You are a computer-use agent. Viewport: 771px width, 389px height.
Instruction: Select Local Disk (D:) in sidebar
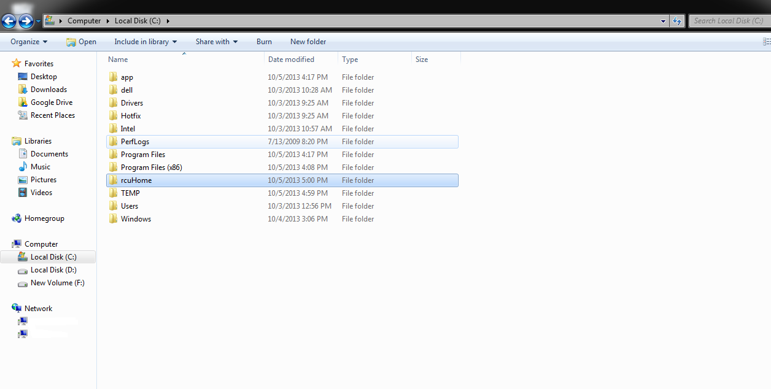tap(53, 269)
